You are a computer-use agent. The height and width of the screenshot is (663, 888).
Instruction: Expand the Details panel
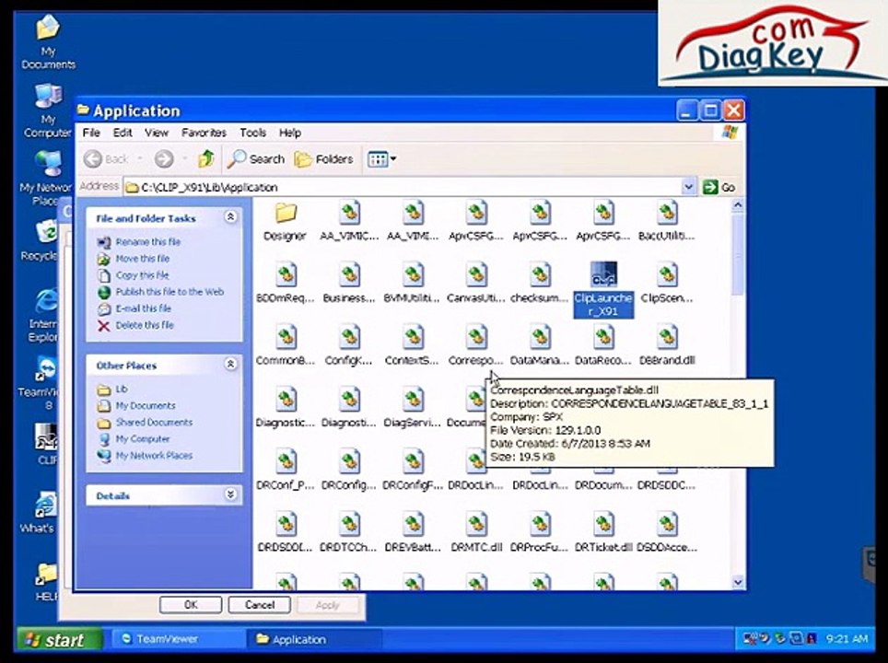click(230, 494)
